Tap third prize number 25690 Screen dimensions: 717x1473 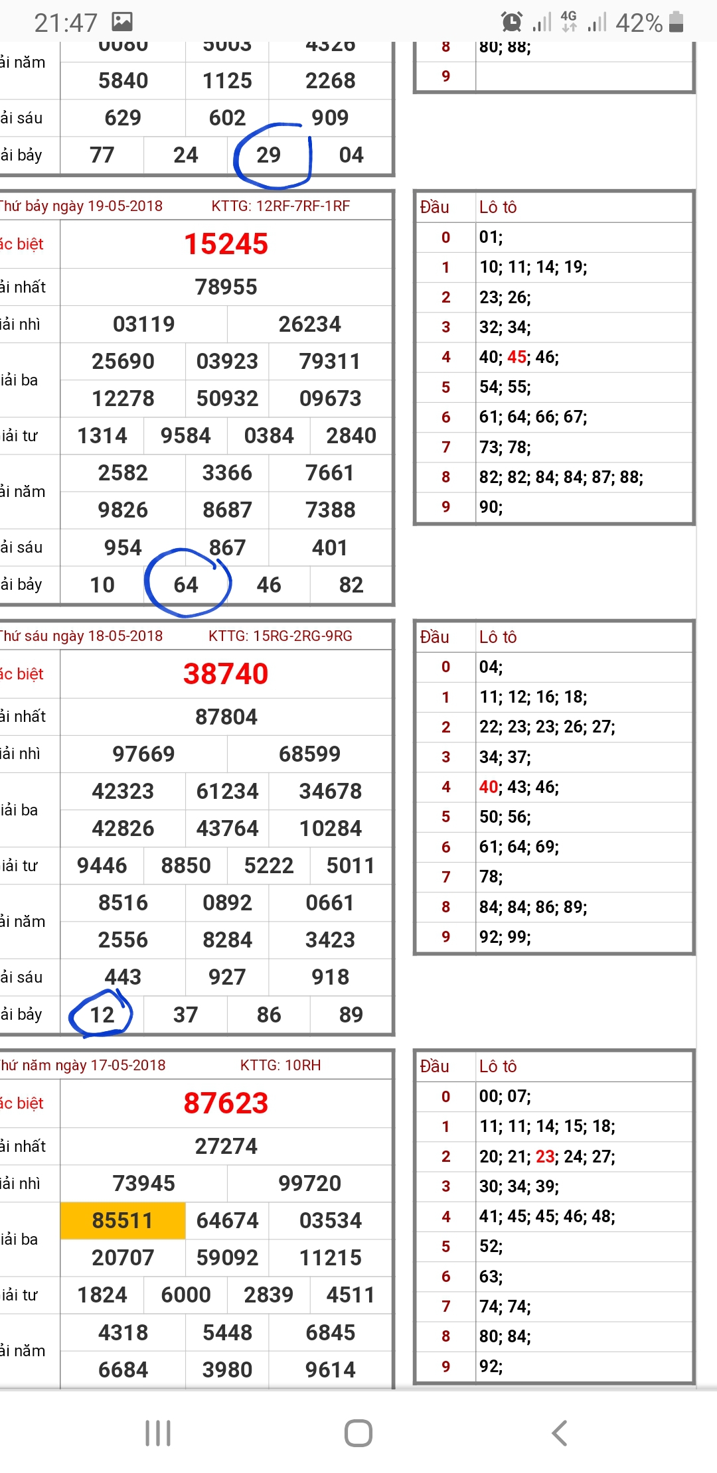[123, 362]
